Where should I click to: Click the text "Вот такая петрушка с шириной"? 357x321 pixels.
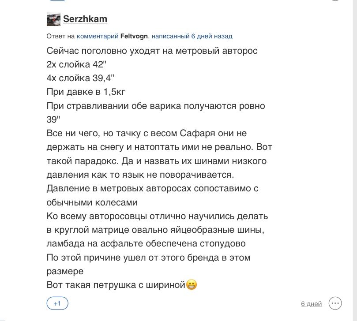(x=116, y=285)
